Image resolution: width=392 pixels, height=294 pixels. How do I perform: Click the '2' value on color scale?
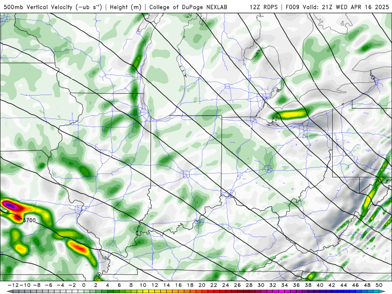point(96,285)
